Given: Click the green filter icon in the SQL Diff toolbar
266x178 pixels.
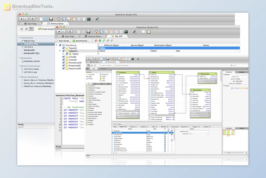Looking at the screenshot, I should (100, 41).
